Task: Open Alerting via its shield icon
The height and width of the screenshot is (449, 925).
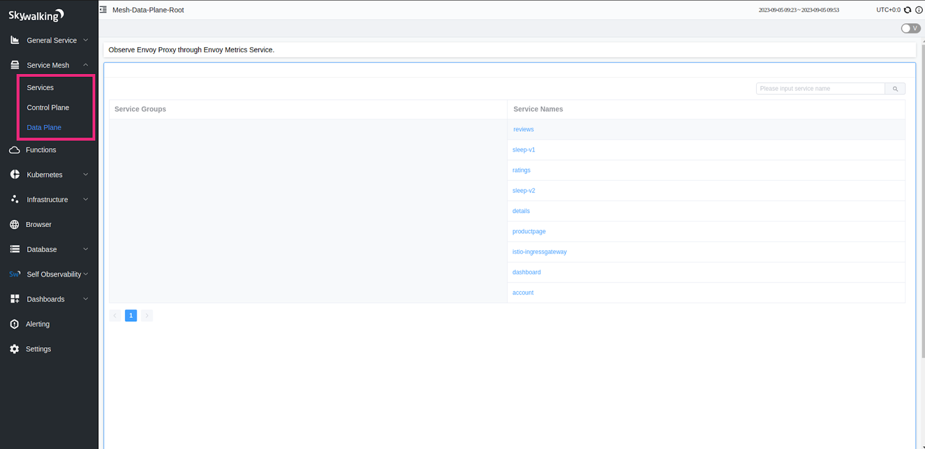Action: coord(14,324)
